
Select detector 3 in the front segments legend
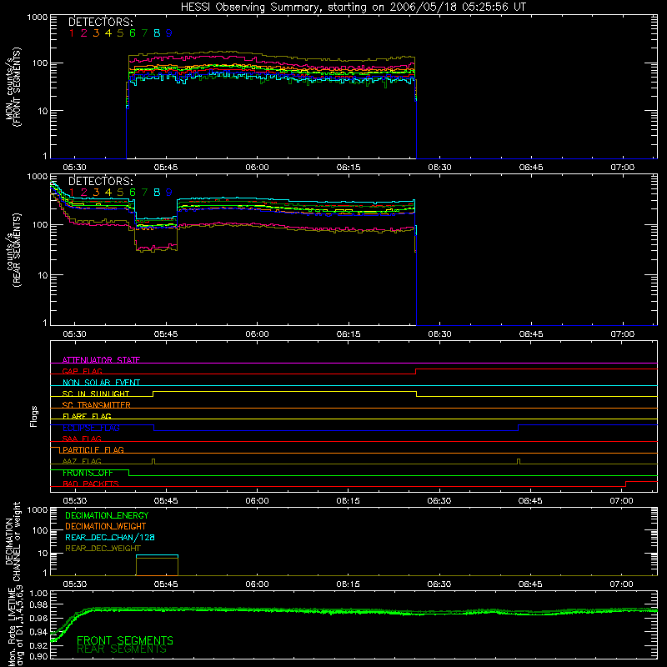point(96,33)
